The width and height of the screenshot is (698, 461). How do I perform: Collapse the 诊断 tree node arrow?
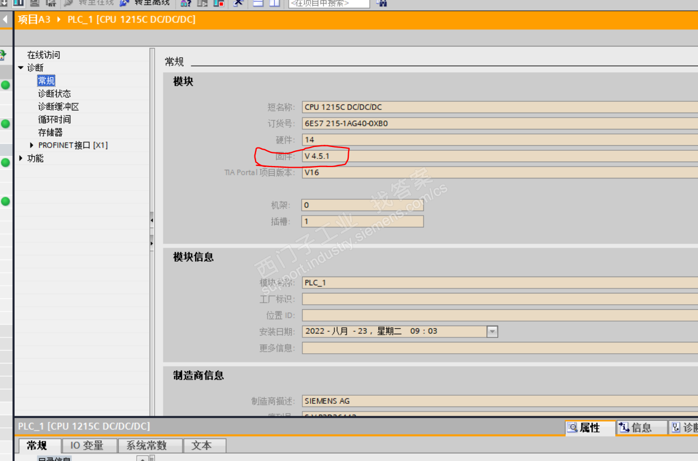[21, 68]
